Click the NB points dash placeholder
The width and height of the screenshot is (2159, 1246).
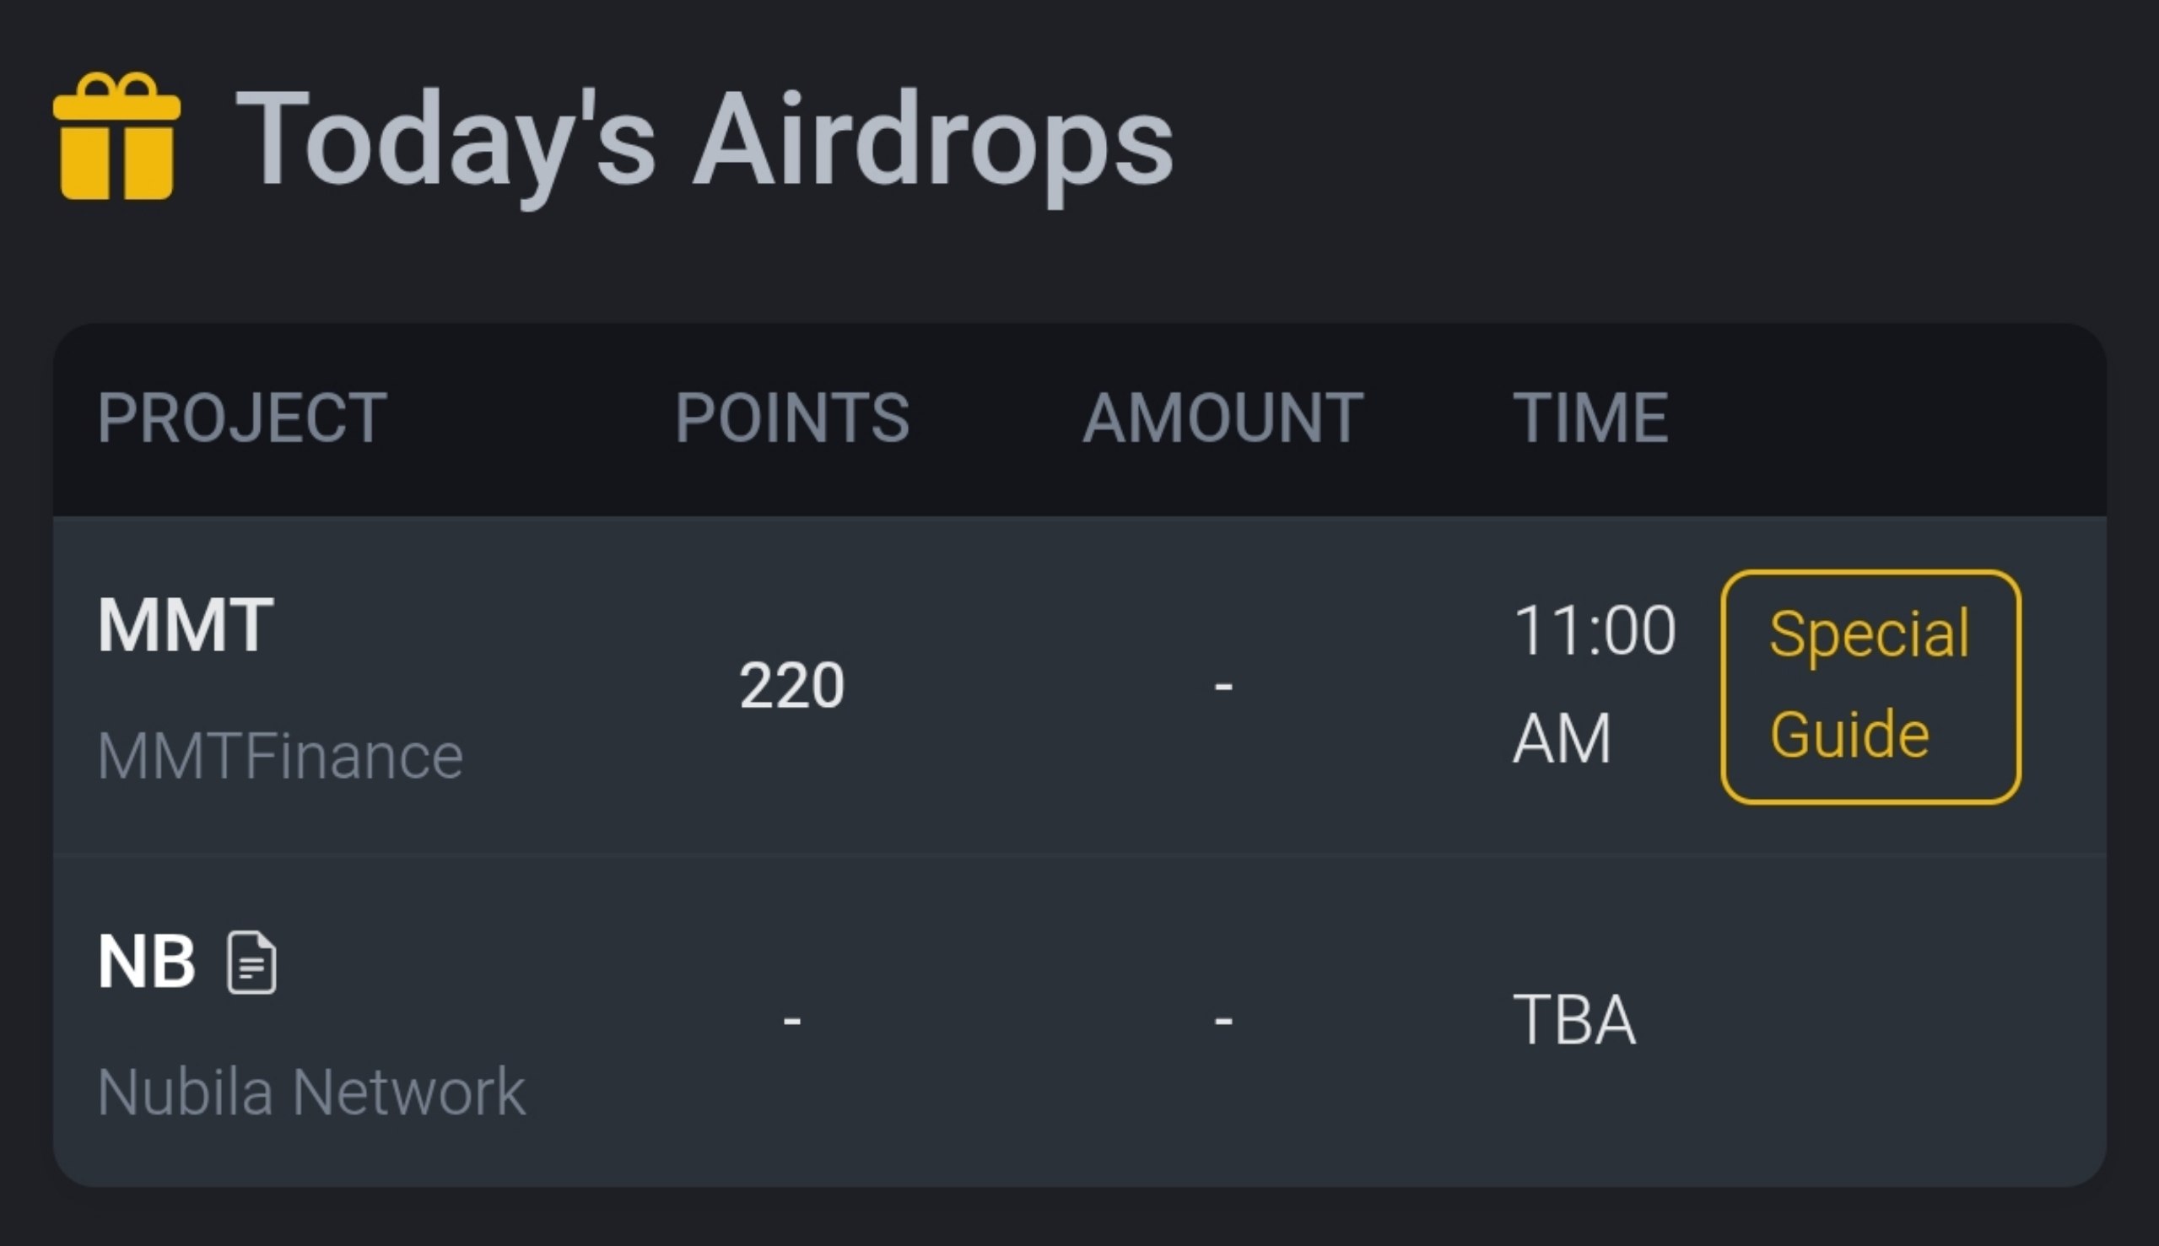[791, 1020]
